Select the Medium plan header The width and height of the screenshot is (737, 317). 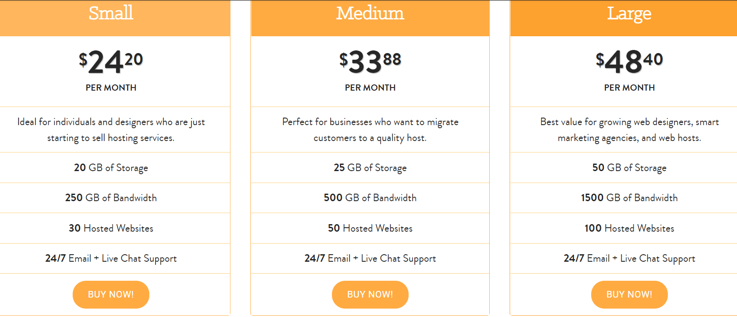(370, 18)
